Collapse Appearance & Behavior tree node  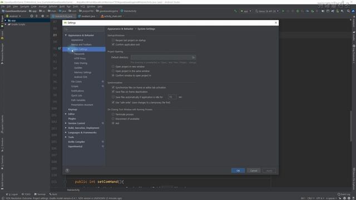(x=66, y=35)
